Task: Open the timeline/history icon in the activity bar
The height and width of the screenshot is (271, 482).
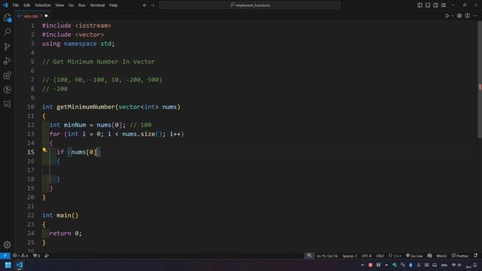Action: 7,90
